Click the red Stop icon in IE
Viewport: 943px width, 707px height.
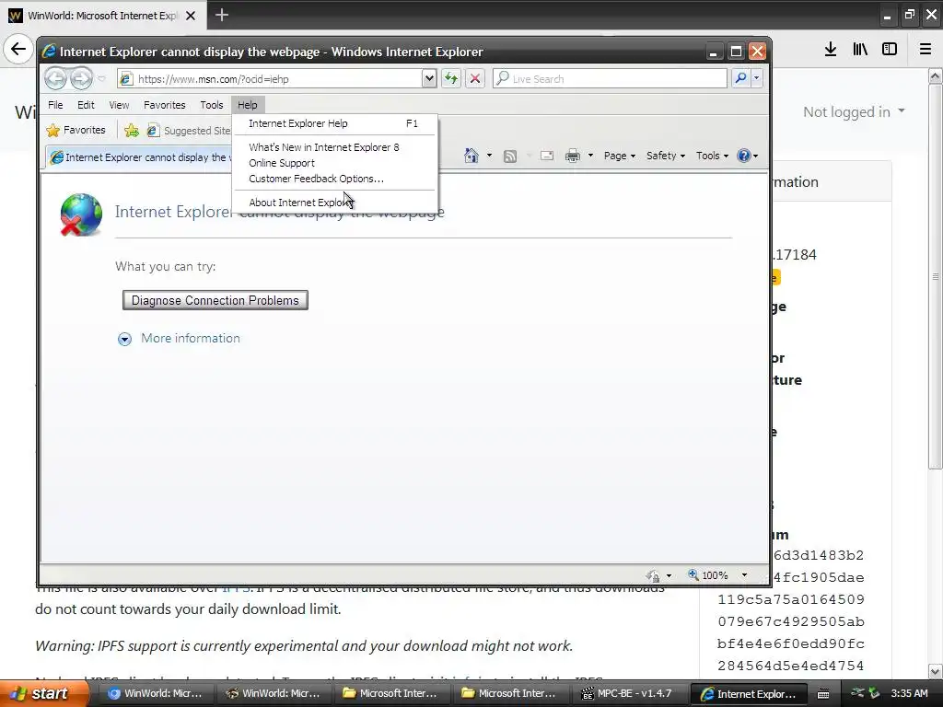click(x=474, y=78)
